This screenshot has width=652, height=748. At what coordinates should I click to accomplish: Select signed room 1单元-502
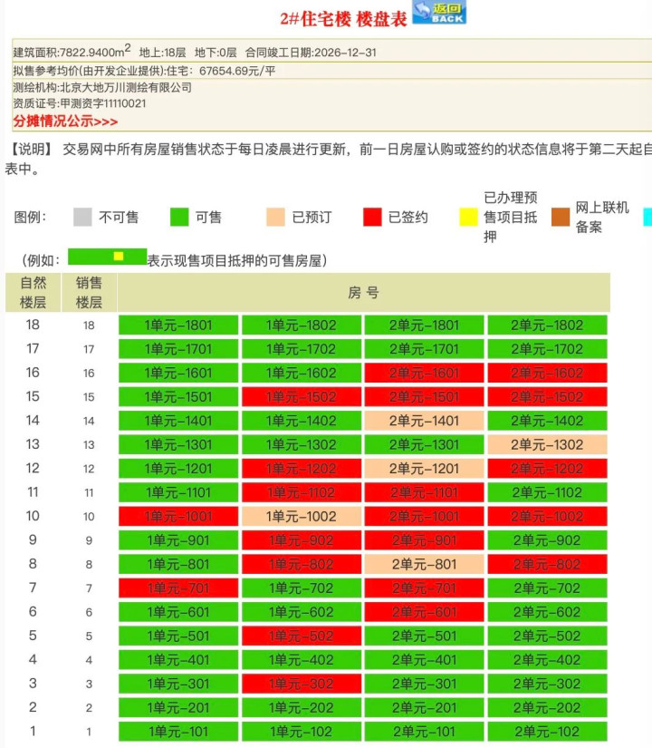302,636
